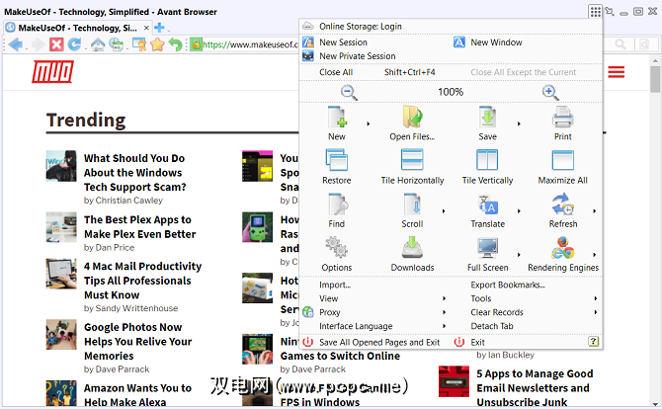This screenshot has width=662, height=409.
Task: Go to Home page via house icon
Action: pos(98,44)
